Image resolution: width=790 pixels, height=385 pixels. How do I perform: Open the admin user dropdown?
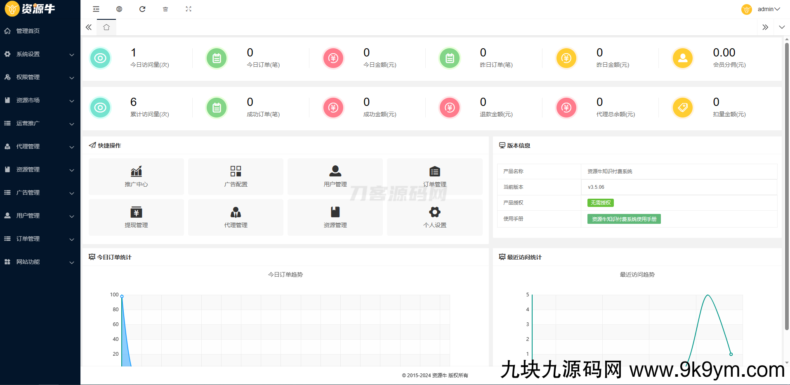[768, 9]
